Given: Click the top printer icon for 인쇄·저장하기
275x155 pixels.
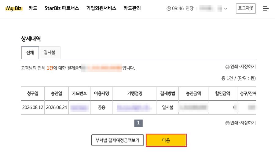Looking at the screenshot, I should coord(227,67).
